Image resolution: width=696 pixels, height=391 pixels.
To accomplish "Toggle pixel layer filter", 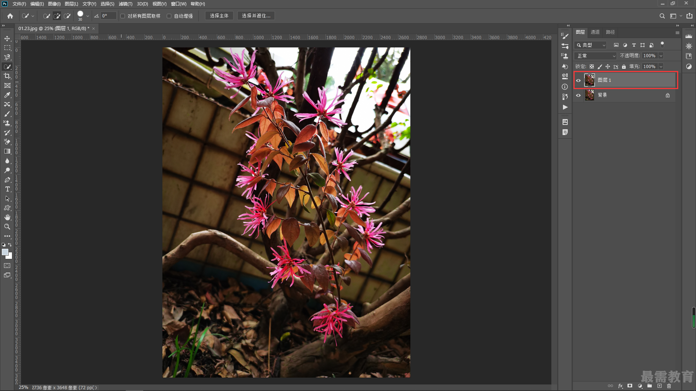I will point(616,45).
